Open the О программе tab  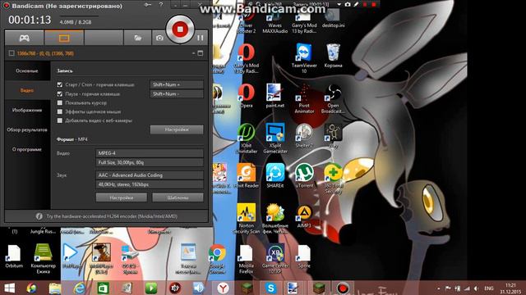pyautogui.click(x=27, y=149)
